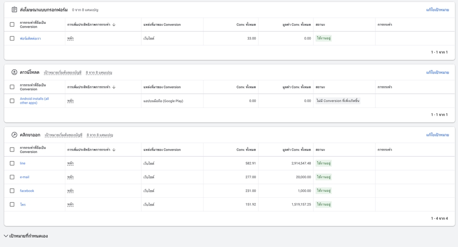
Task: Select the checkbox for line conversion
Action: click(12, 163)
